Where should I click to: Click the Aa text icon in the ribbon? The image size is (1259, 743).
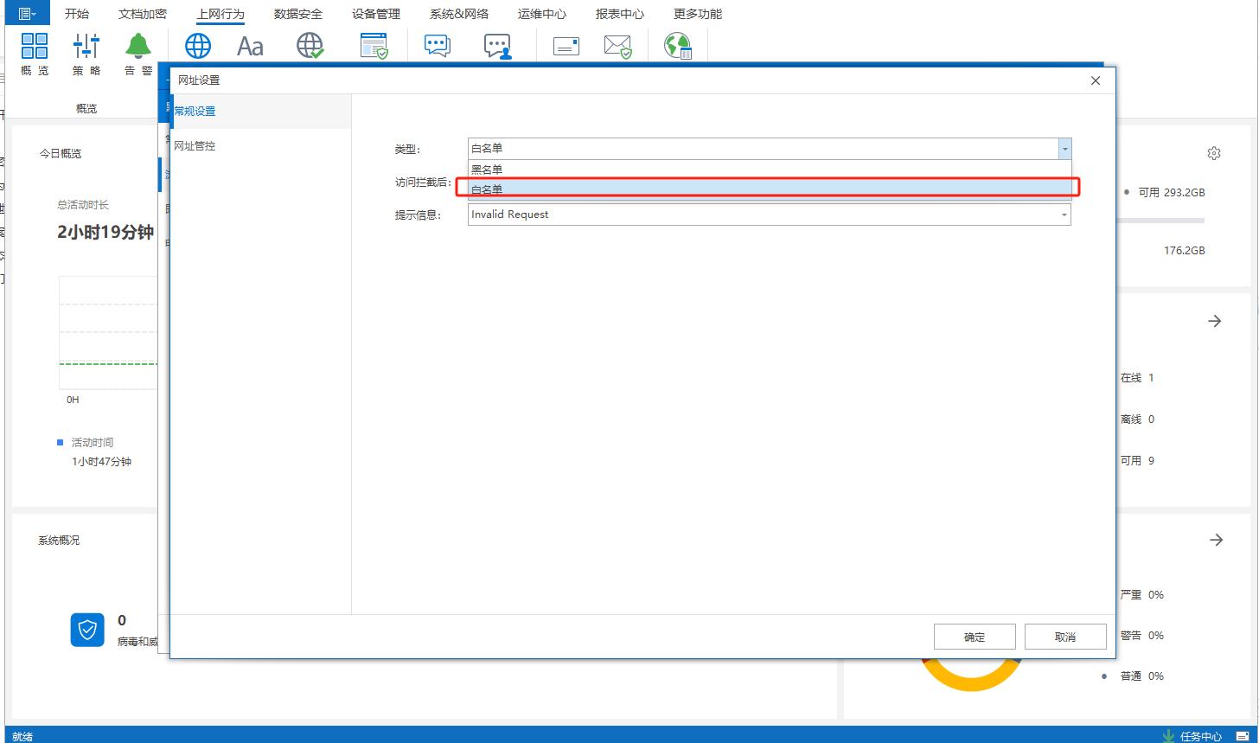(250, 46)
